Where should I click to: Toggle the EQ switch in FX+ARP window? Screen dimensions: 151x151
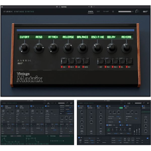[143, 106]
